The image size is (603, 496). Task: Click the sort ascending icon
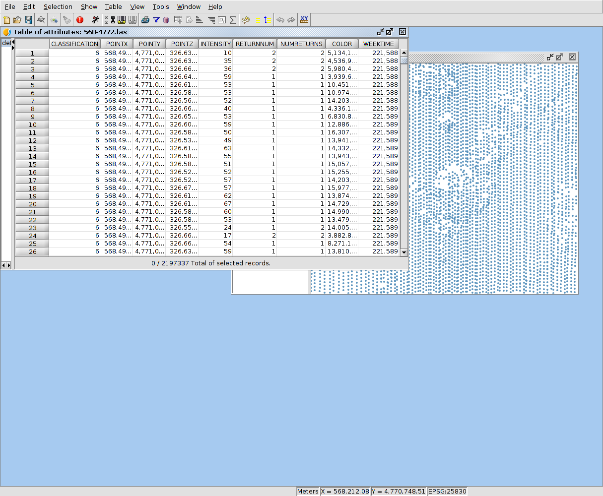[200, 20]
